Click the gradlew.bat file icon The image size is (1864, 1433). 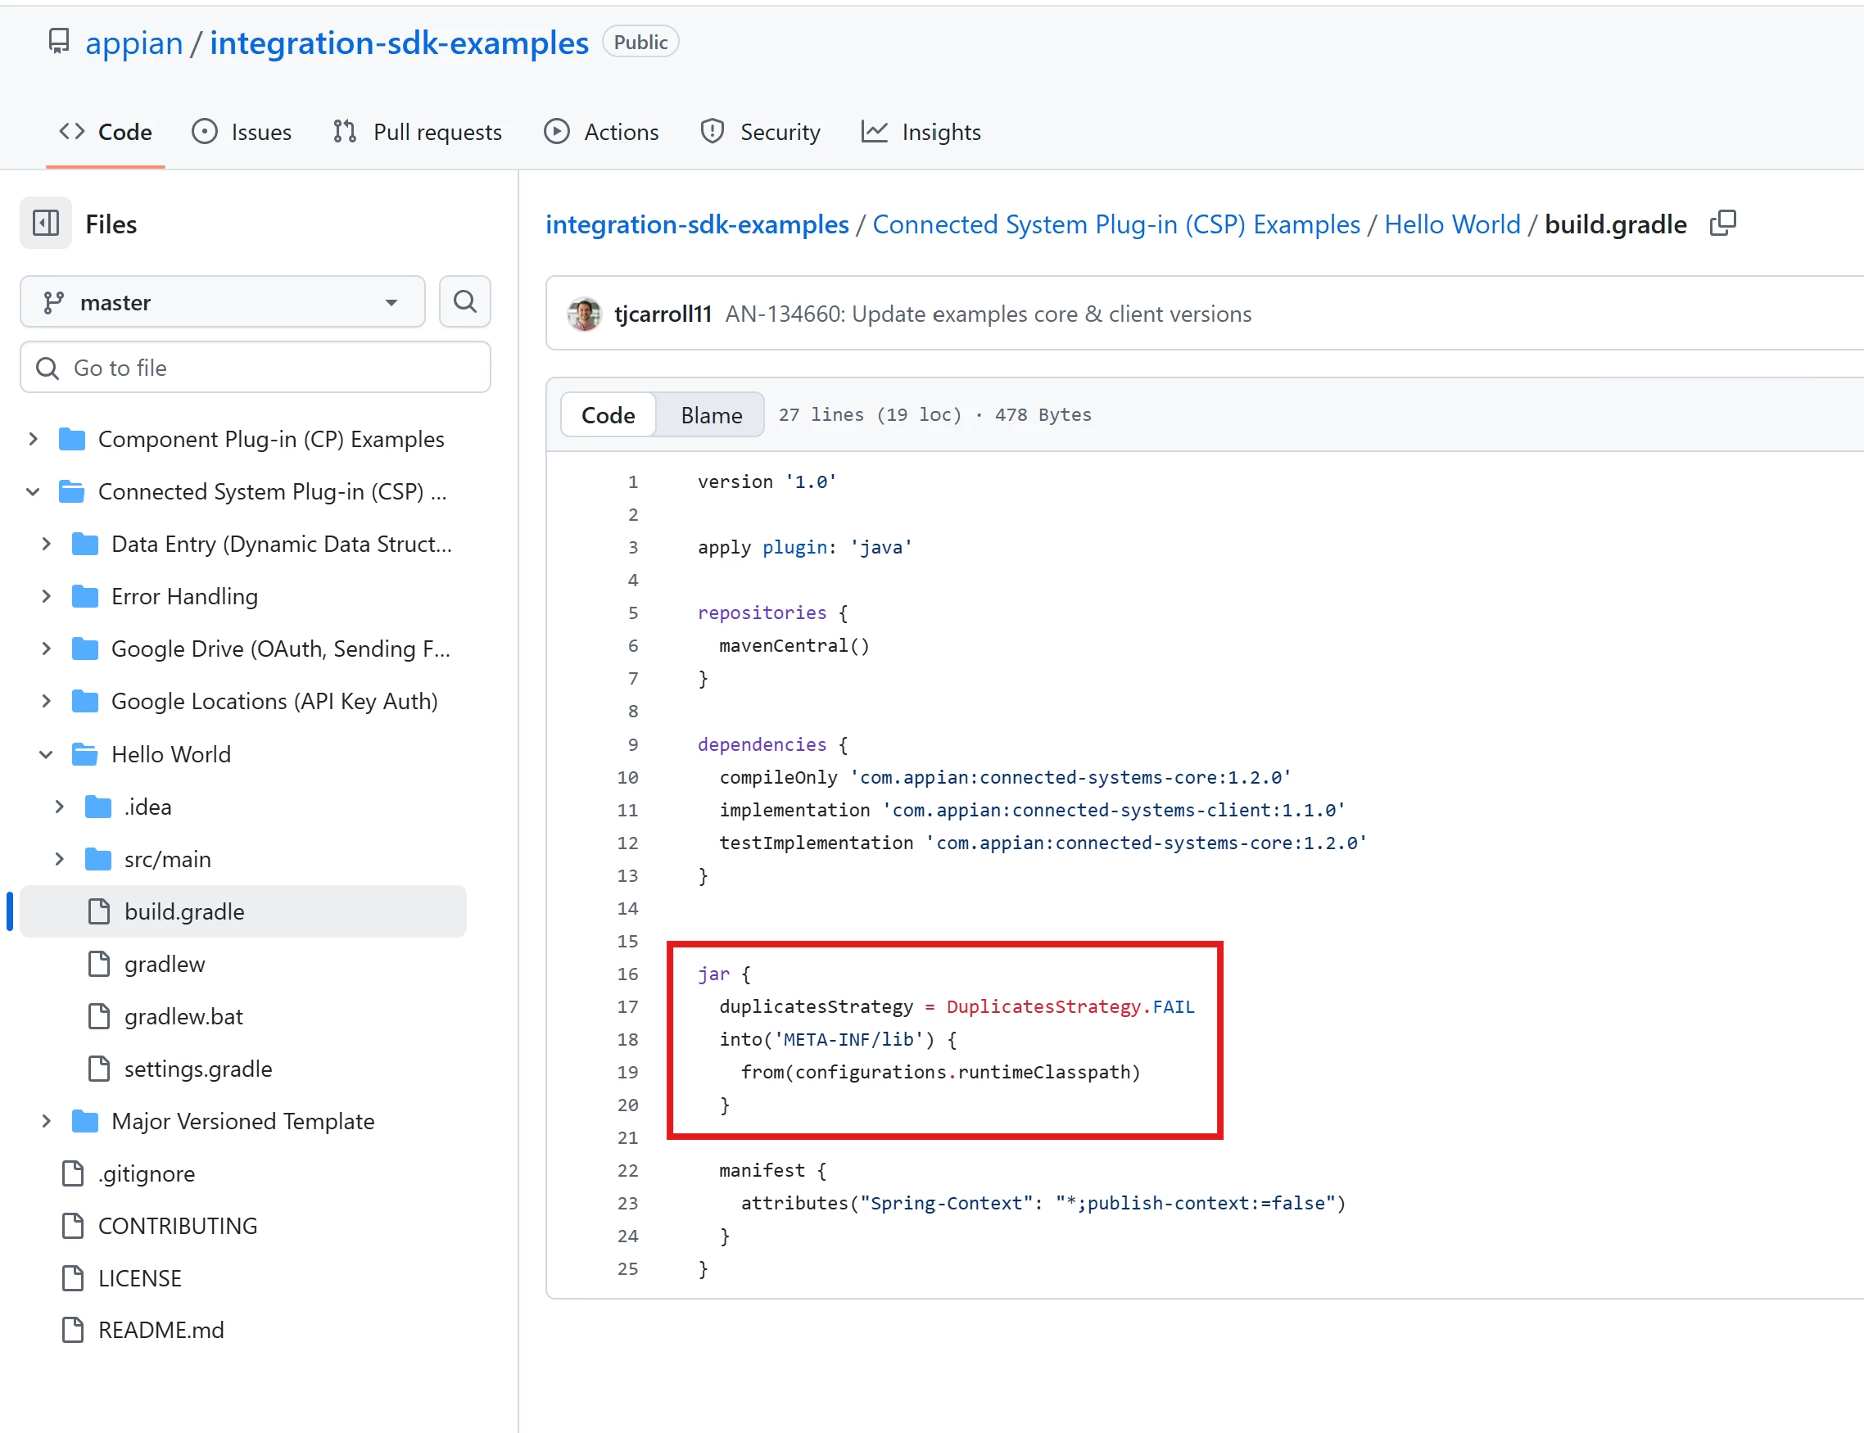pyautogui.click(x=99, y=1016)
